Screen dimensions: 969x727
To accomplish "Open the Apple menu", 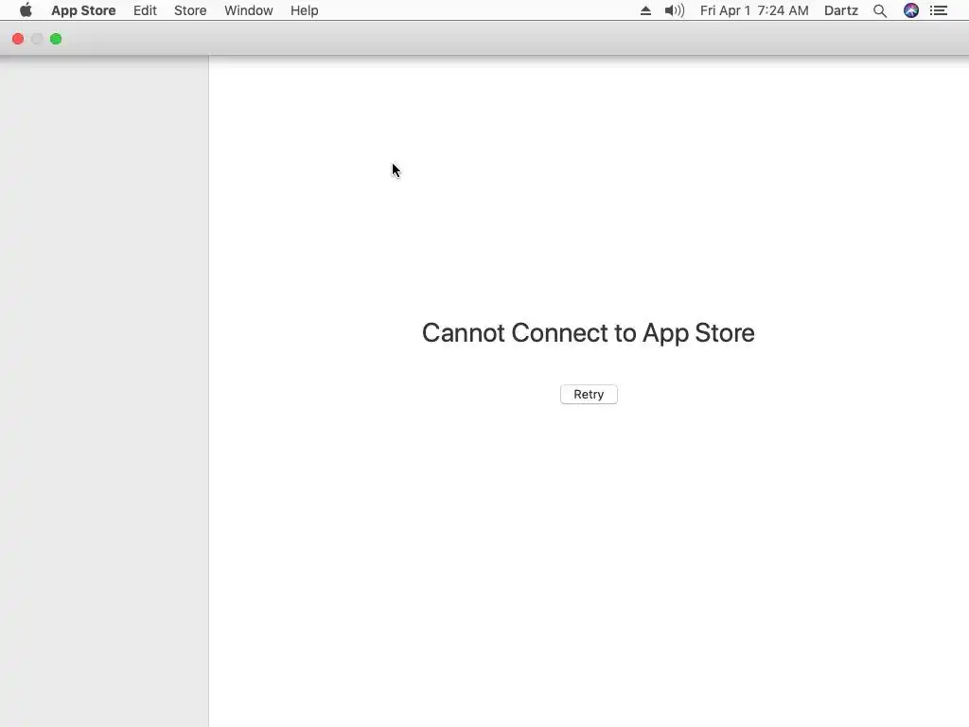I will tap(26, 10).
